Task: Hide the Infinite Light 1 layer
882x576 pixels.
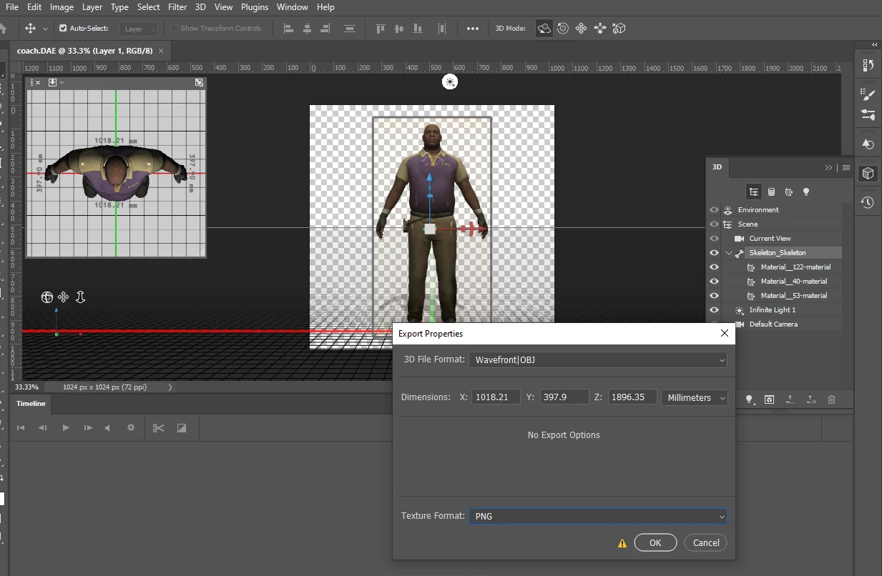Action: [714, 309]
